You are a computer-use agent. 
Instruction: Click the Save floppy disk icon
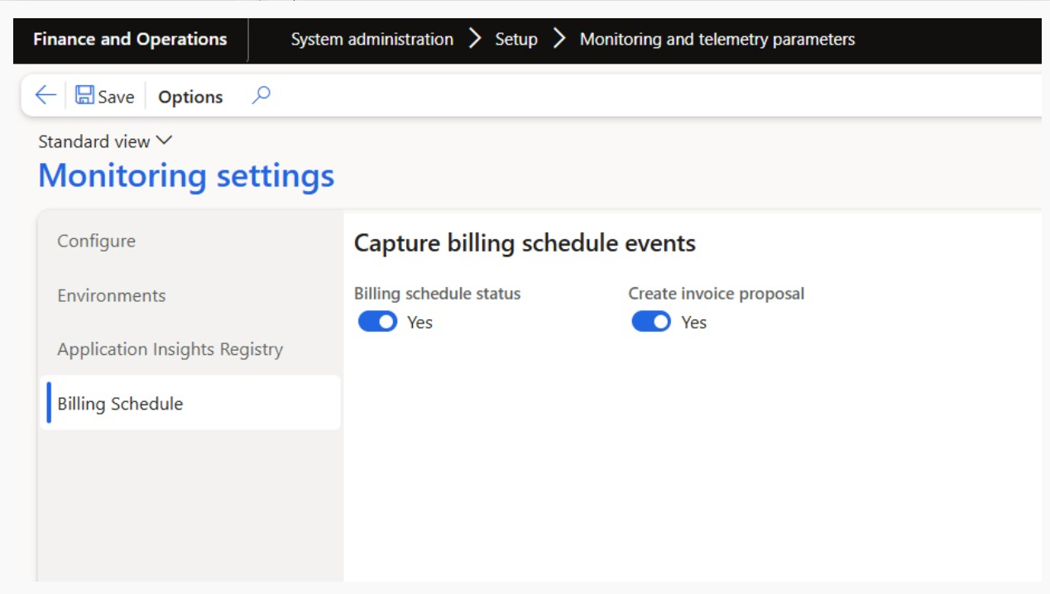(x=84, y=96)
